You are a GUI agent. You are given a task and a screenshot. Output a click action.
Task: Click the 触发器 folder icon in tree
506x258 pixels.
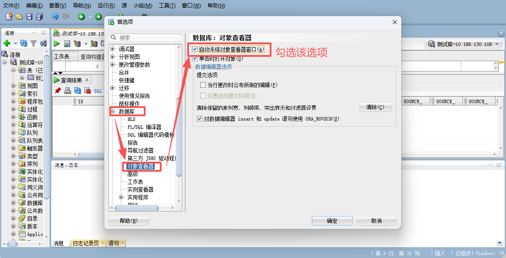(22, 148)
